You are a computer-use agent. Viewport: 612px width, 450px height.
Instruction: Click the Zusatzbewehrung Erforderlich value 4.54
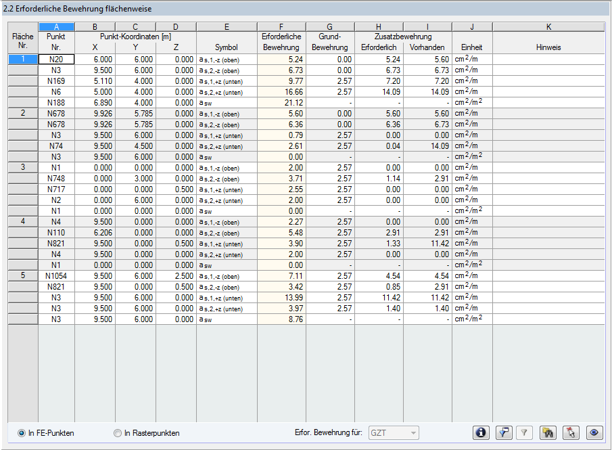click(379, 276)
